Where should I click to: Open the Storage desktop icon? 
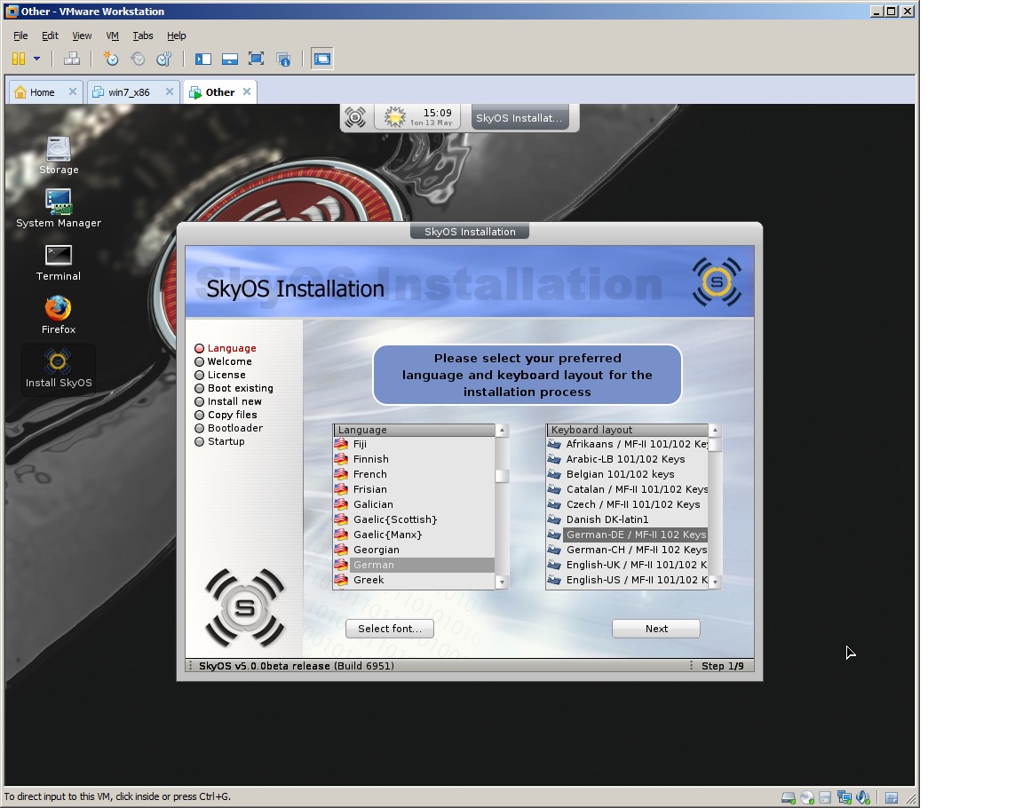coord(58,149)
